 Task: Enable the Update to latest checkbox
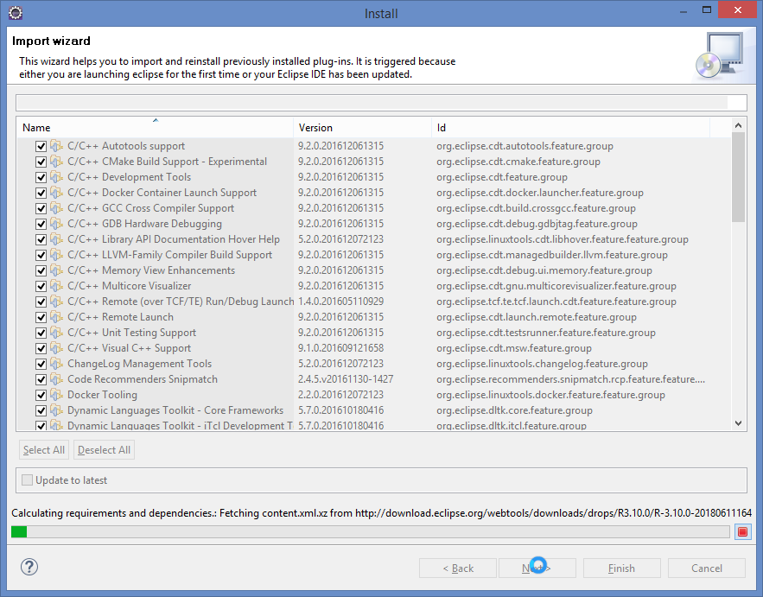tap(28, 480)
